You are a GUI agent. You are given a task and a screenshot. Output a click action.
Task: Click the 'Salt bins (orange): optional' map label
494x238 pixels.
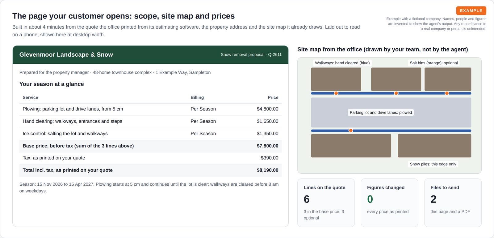[x=433, y=63]
